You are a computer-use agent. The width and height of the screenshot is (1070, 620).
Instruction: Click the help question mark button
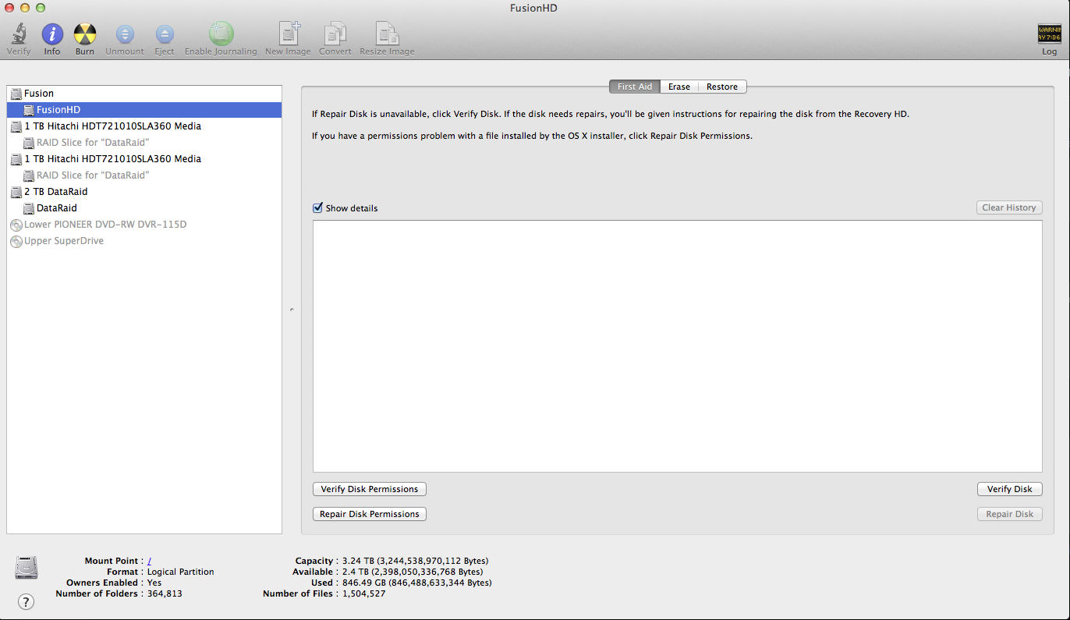26,601
